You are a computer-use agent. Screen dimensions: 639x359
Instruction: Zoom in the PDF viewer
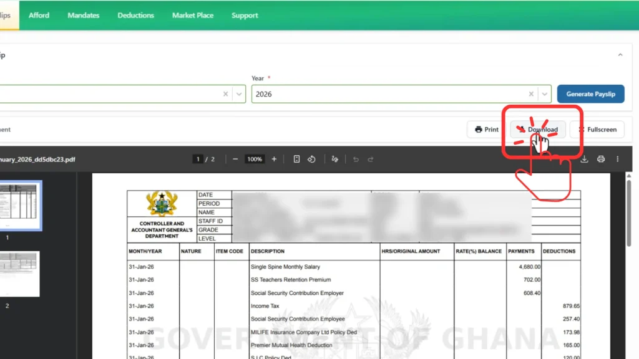[x=274, y=159]
